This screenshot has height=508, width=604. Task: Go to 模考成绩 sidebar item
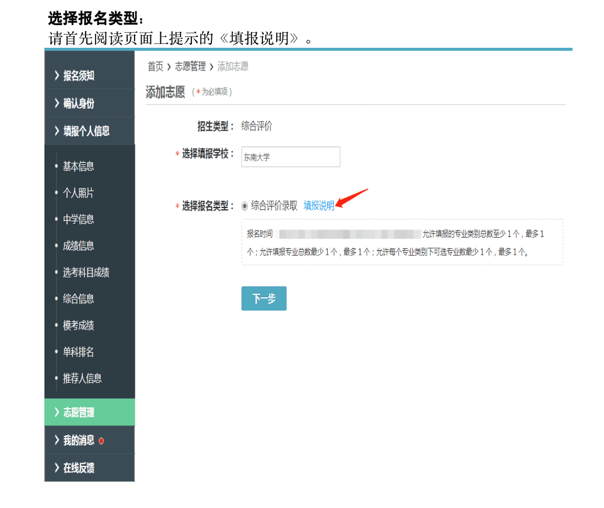(x=79, y=326)
